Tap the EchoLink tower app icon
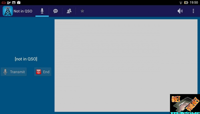Image resolution: width=200 pixels, height=114 pixels. [7, 11]
